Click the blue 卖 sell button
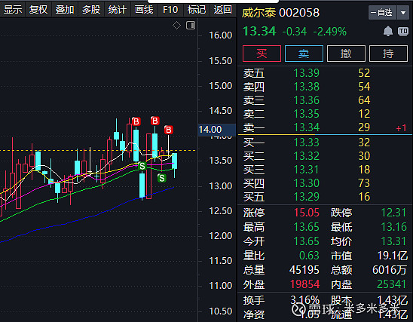The width and height of the screenshot is (413, 322). pos(304,54)
